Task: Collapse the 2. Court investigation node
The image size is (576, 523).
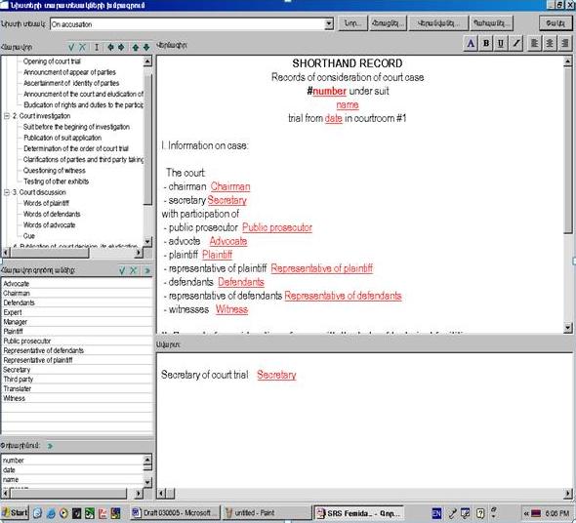Action: click(7, 116)
